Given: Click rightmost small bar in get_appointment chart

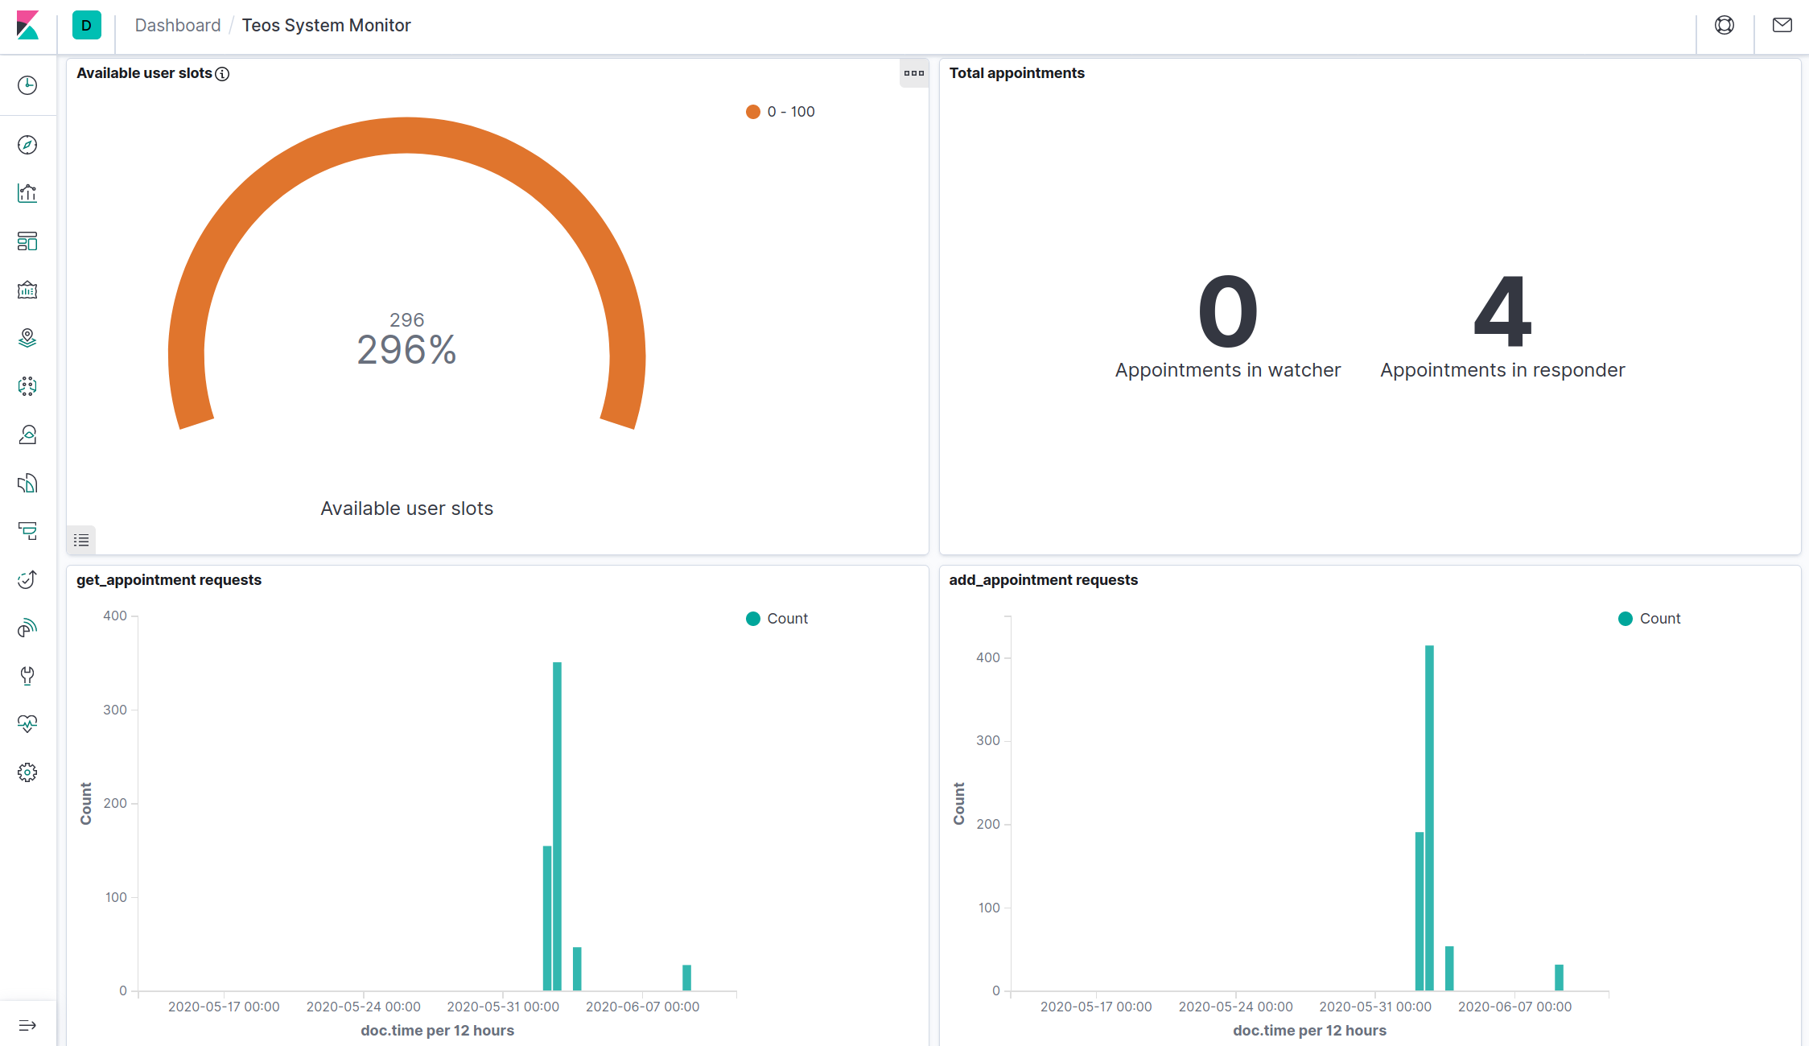Looking at the screenshot, I should 686,978.
